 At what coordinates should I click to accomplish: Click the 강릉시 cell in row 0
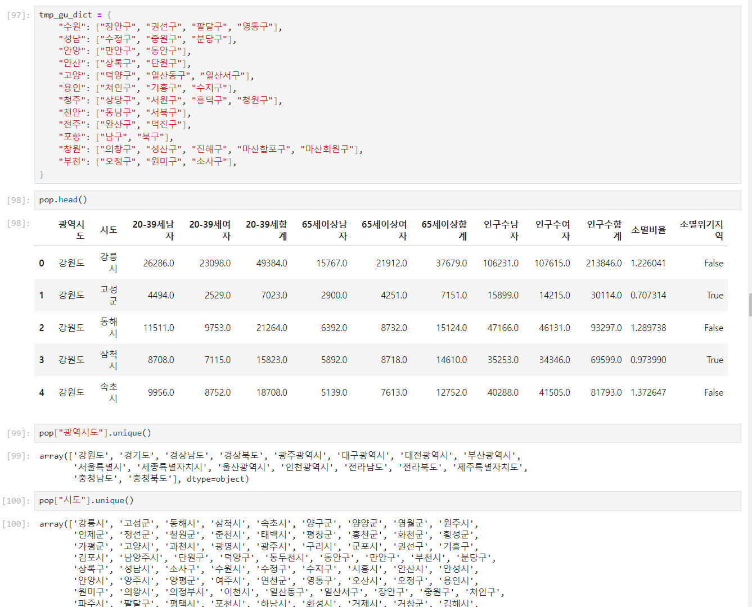pyautogui.click(x=109, y=262)
